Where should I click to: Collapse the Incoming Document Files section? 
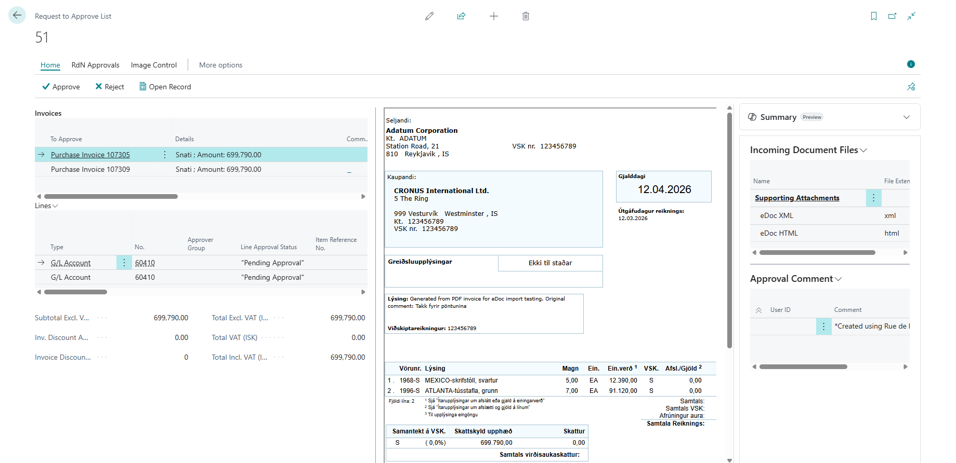click(863, 151)
